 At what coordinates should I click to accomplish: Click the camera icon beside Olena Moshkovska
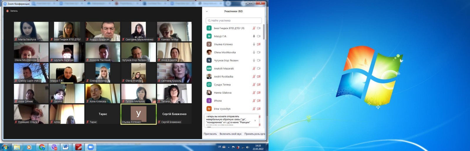point(259,52)
